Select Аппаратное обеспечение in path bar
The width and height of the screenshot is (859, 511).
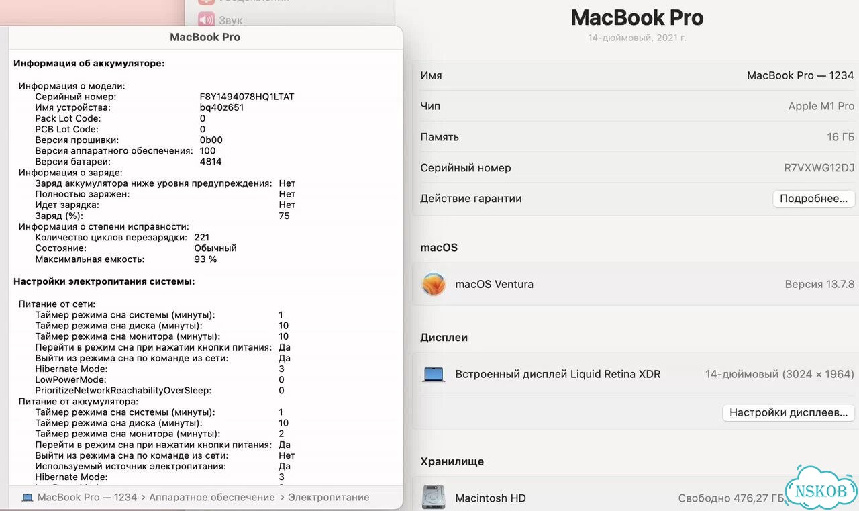(212, 498)
